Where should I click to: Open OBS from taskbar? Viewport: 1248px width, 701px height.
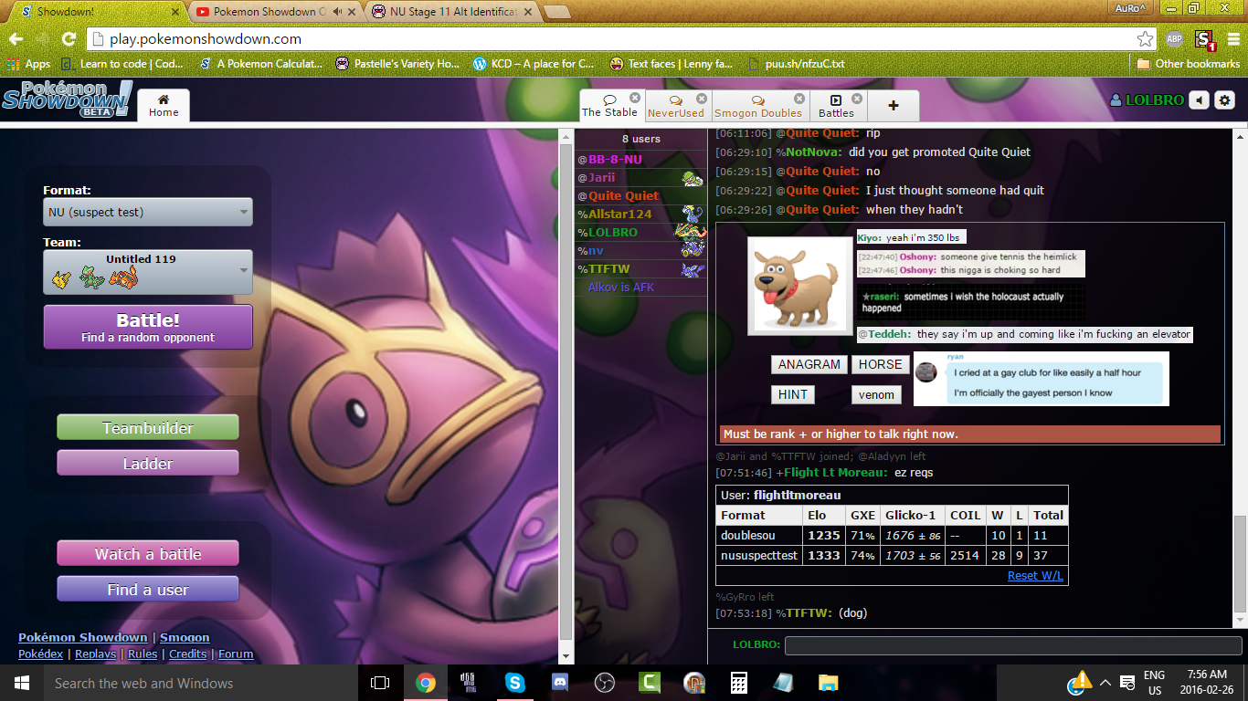point(605,683)
